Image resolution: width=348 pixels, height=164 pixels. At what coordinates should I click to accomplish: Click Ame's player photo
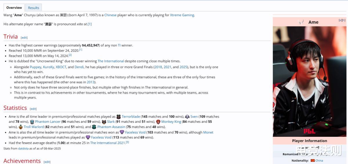[309, 81]
